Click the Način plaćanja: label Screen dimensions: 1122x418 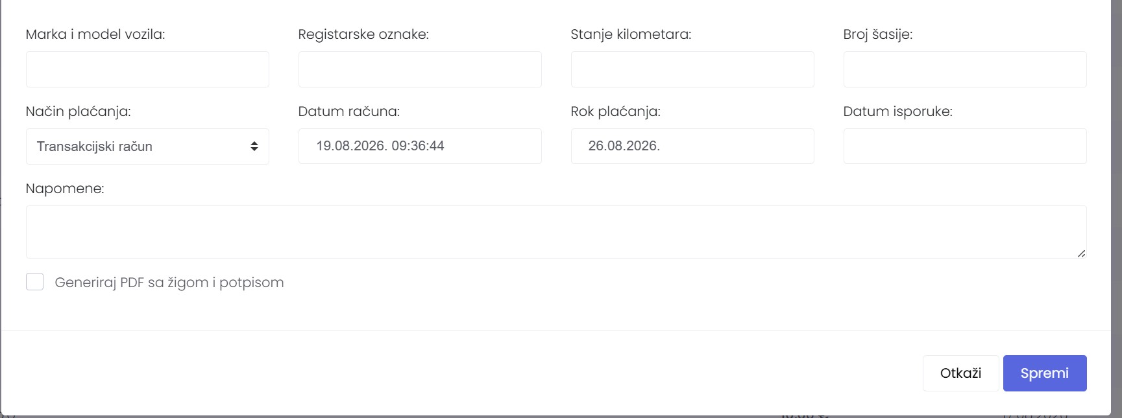coord(79,111)
